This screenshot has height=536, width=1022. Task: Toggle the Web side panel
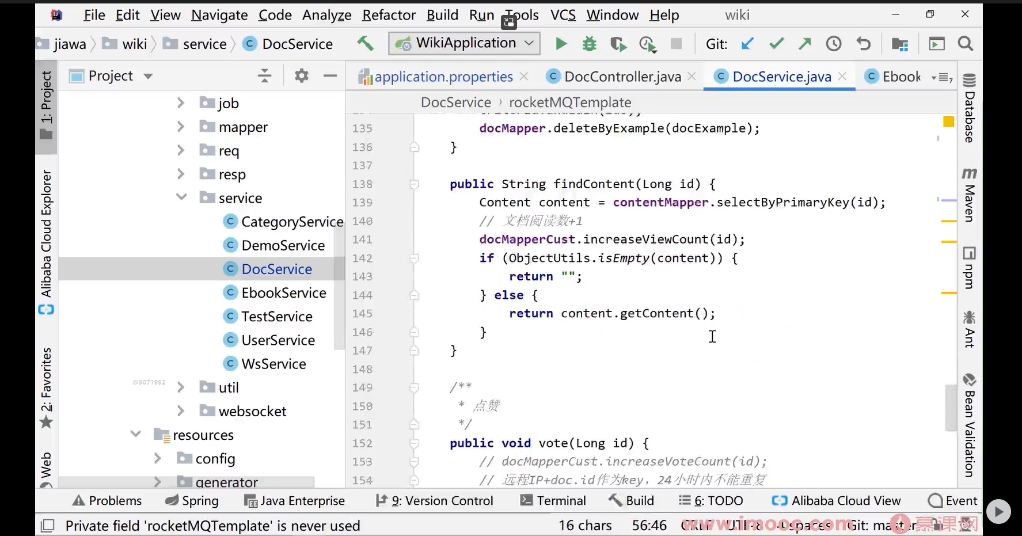pyautogui.click(x=46, y=469)
